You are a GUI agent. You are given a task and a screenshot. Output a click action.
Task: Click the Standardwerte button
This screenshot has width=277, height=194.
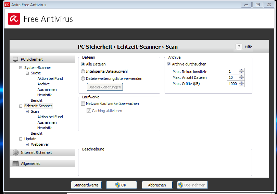(86, 185)
